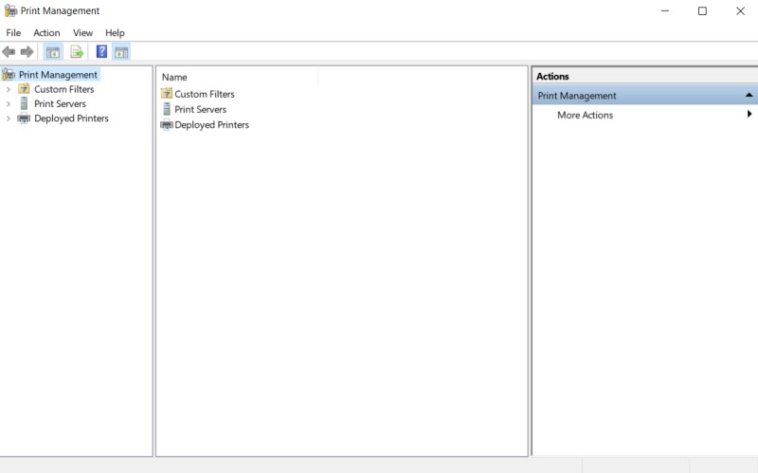Open Help via the blue question mark icon
The width and height of the screenshot is (758, 473).
pyautogui.click(x=101, y=51)
